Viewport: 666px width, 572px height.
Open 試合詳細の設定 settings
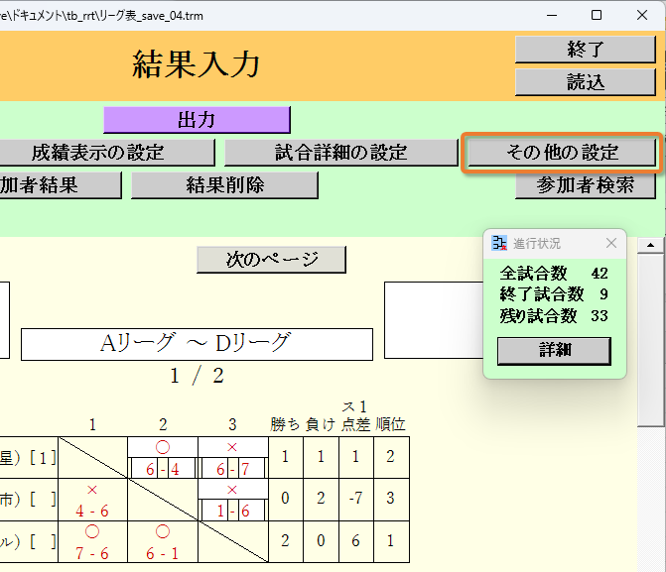coord(340,153)
